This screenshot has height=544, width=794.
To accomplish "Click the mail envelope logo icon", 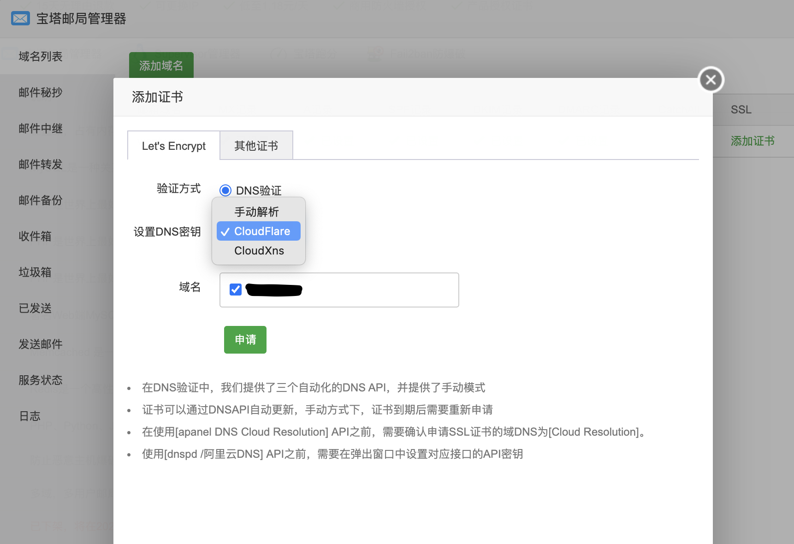I will pyautogui.click(x=20, y=18).
